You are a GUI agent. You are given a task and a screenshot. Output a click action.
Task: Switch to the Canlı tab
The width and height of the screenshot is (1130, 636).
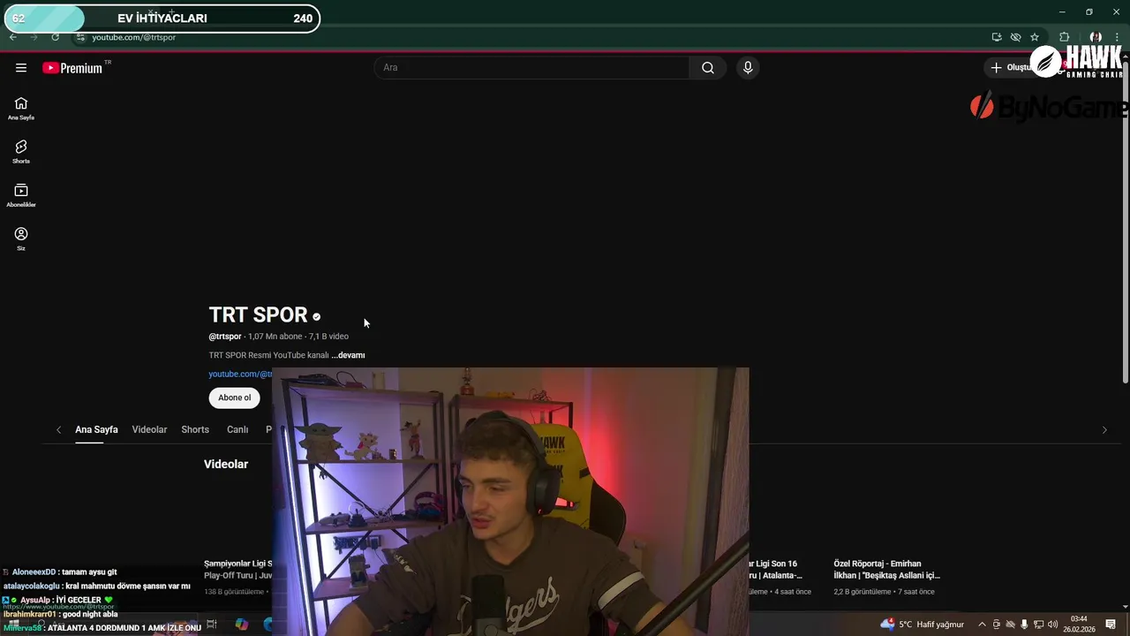tap(237, 429)
